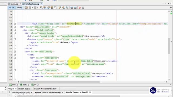Click nouveauModal id text on line 42
The image size is (173, 97).
click(74, 24)
